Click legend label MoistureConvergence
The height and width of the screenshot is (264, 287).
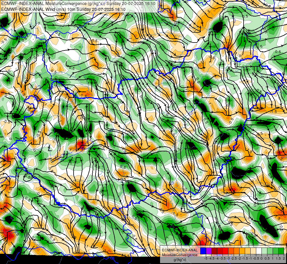[180, 255]
